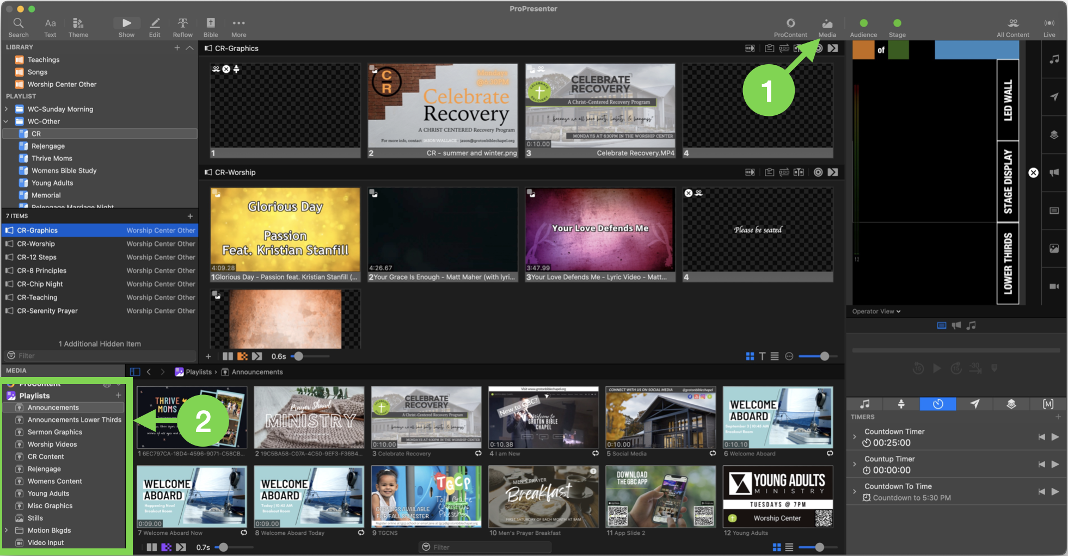
Task: Open the Theme picker
Action: coord(78,27)
